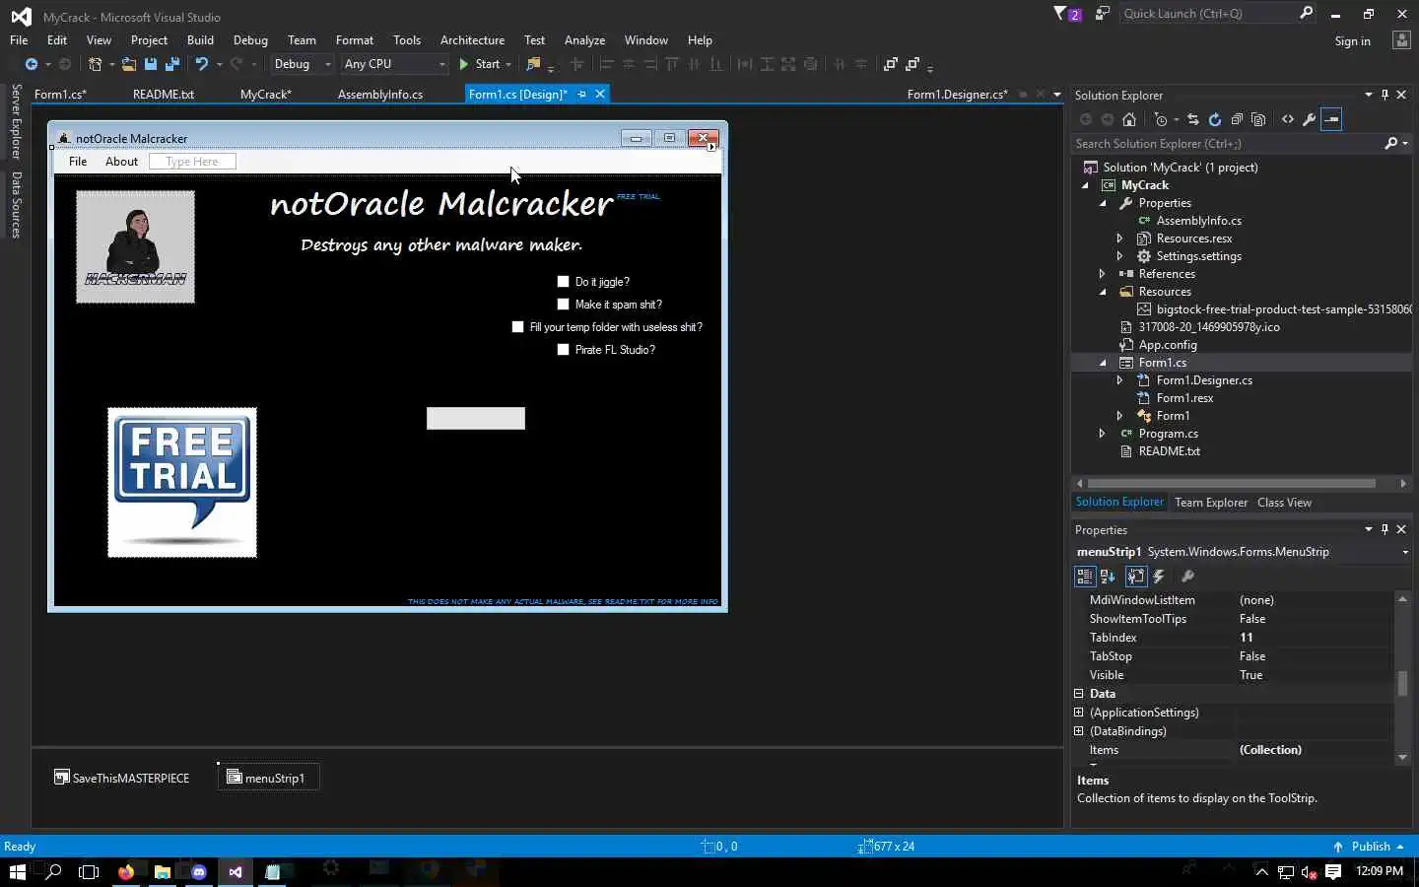Screen dimensions: 1419x887
Task: Click the Sign in link
Action: (1352, 41)
